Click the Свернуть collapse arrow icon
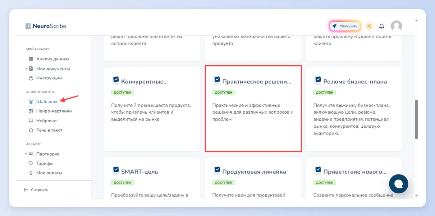Image resolution: width=435 pixels, height=216 pixels. click(x=26, y=190)
